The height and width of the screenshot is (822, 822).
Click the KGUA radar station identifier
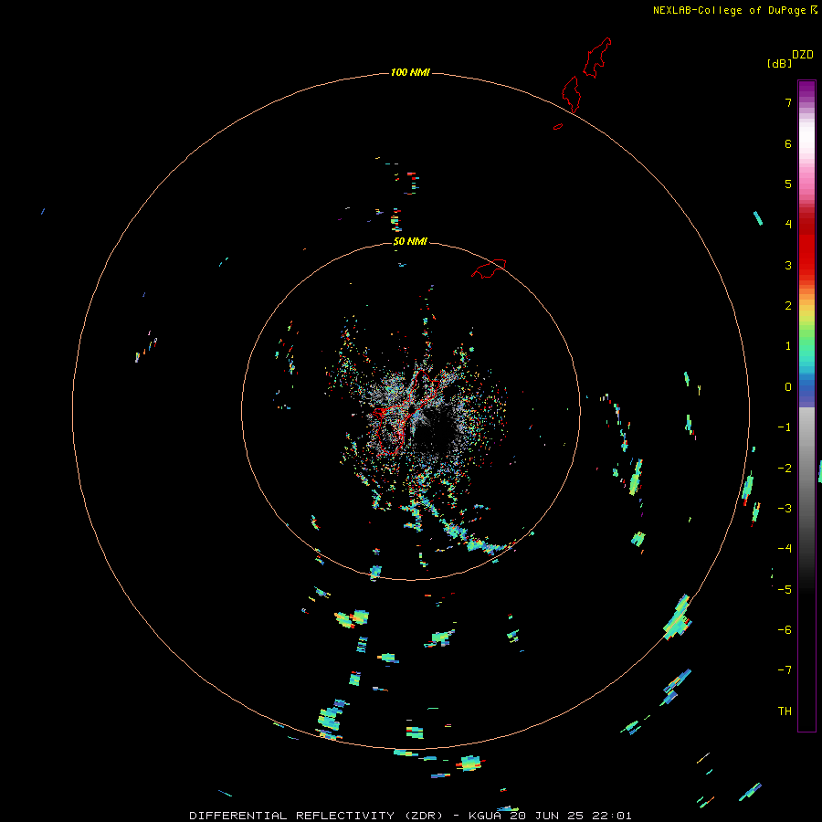pyautogui.click(x=487, y=816)
